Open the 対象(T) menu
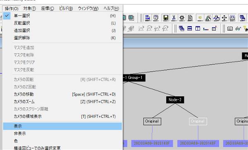This screenshot has height=150, width=248. click(x=30, y=8)
